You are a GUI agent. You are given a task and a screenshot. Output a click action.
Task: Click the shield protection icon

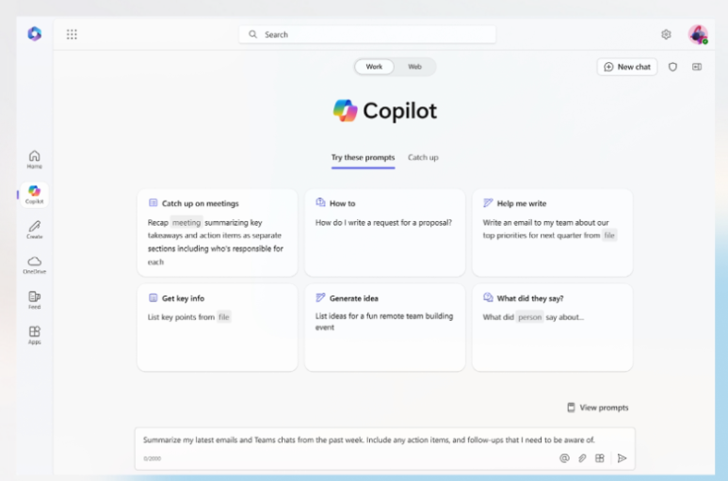tap(672, 67)
